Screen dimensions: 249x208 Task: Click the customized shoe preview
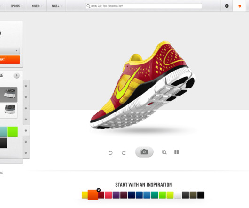(x=143, y=85)
